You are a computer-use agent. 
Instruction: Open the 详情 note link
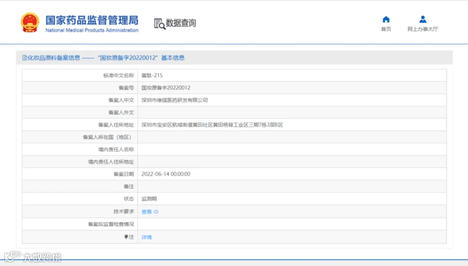(x=147, y=237)
